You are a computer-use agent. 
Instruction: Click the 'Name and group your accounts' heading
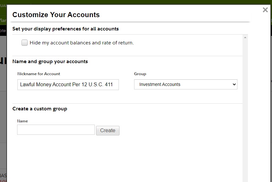[x=50, y=62]
